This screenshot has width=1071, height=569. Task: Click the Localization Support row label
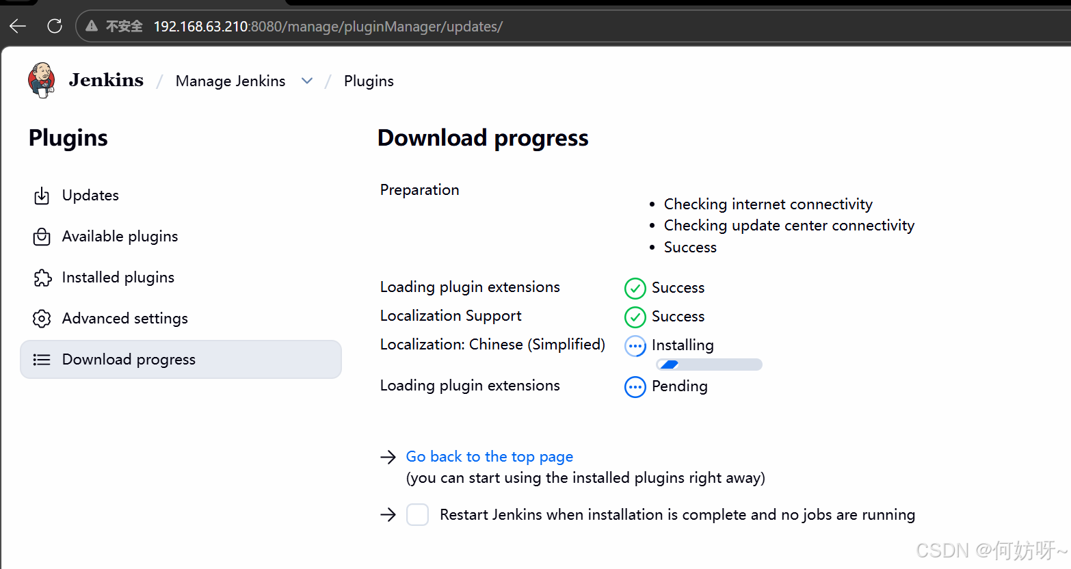coord(451,316)
